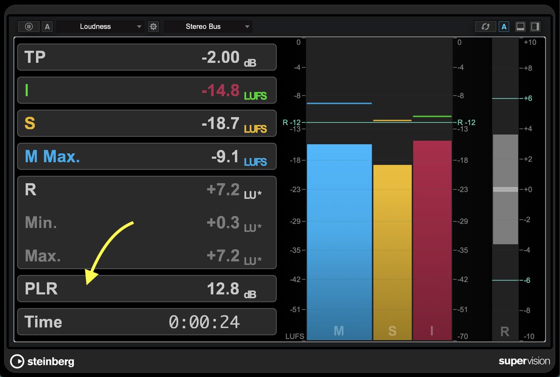
Task: Toggle the blue A auto-reset button
Action: tap(504, 27)
